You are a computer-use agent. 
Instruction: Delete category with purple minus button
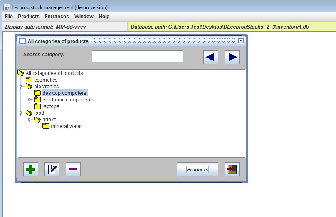73,169
